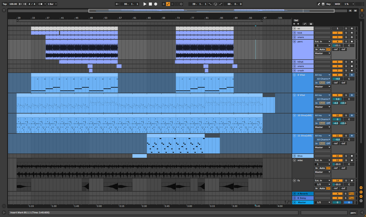Click the Master track volume slider
This screenshot has width=366, height=217.
click(x=337, y=202)
